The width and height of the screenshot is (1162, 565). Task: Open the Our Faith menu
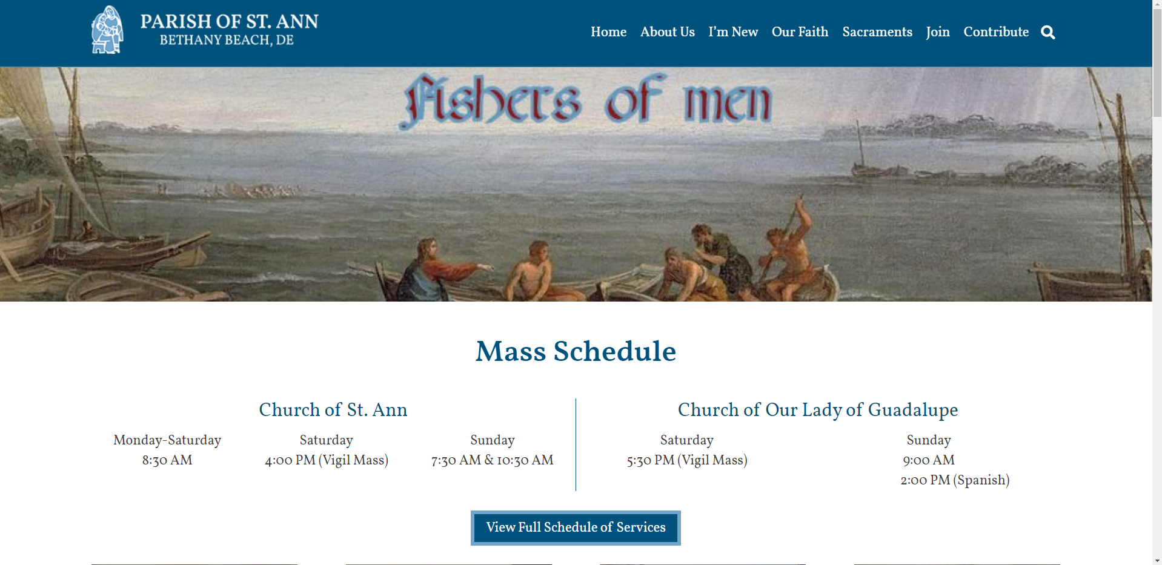pos(800,32)
